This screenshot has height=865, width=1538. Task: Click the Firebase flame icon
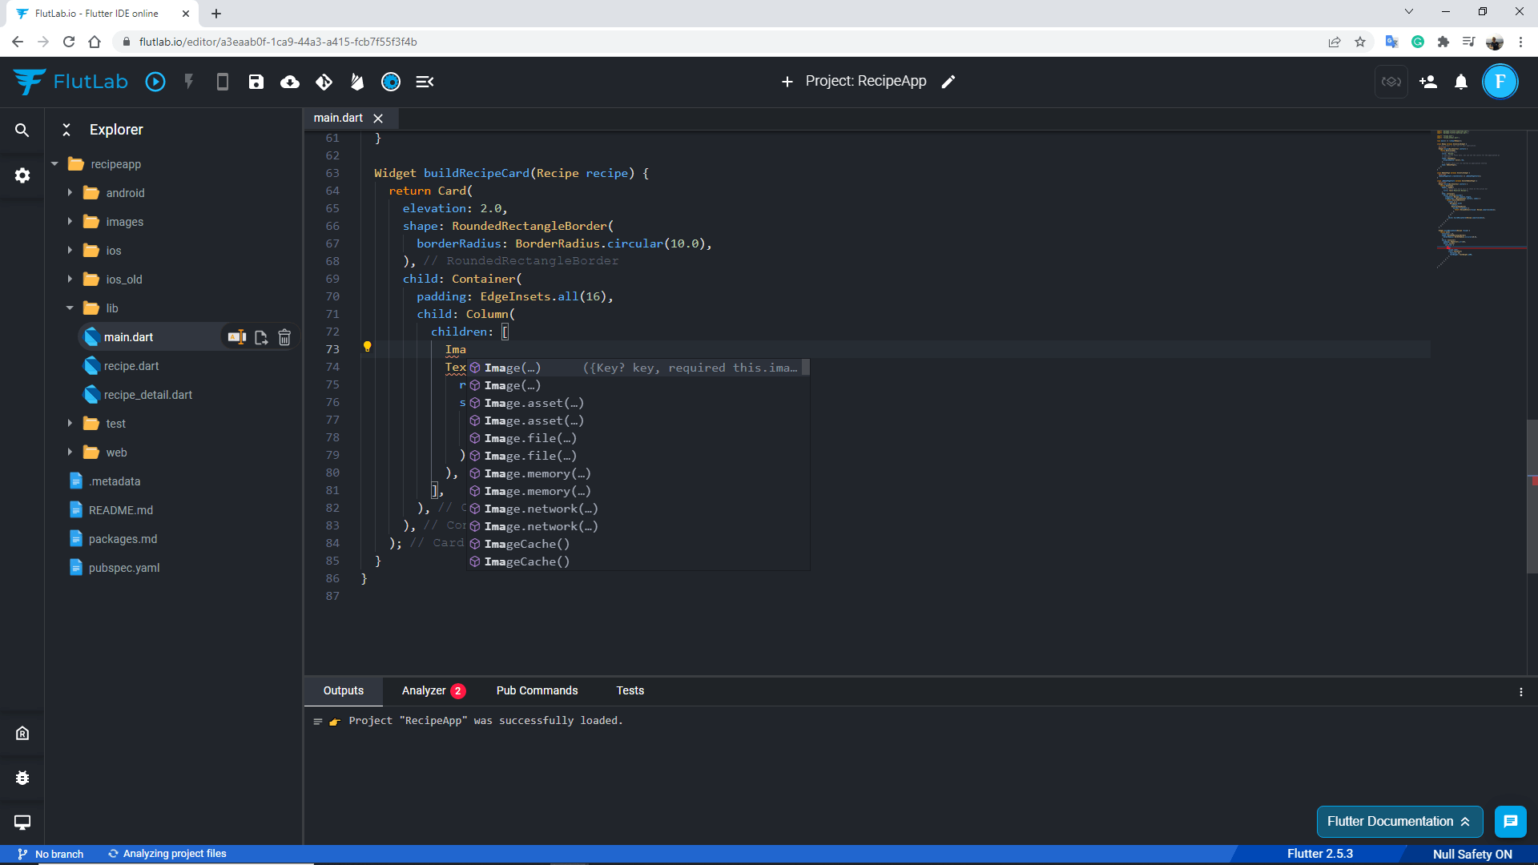(x=357, y=82)
